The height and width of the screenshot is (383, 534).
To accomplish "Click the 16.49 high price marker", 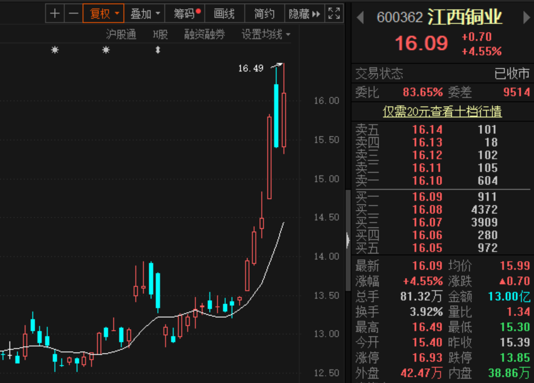I will (251, 69).
